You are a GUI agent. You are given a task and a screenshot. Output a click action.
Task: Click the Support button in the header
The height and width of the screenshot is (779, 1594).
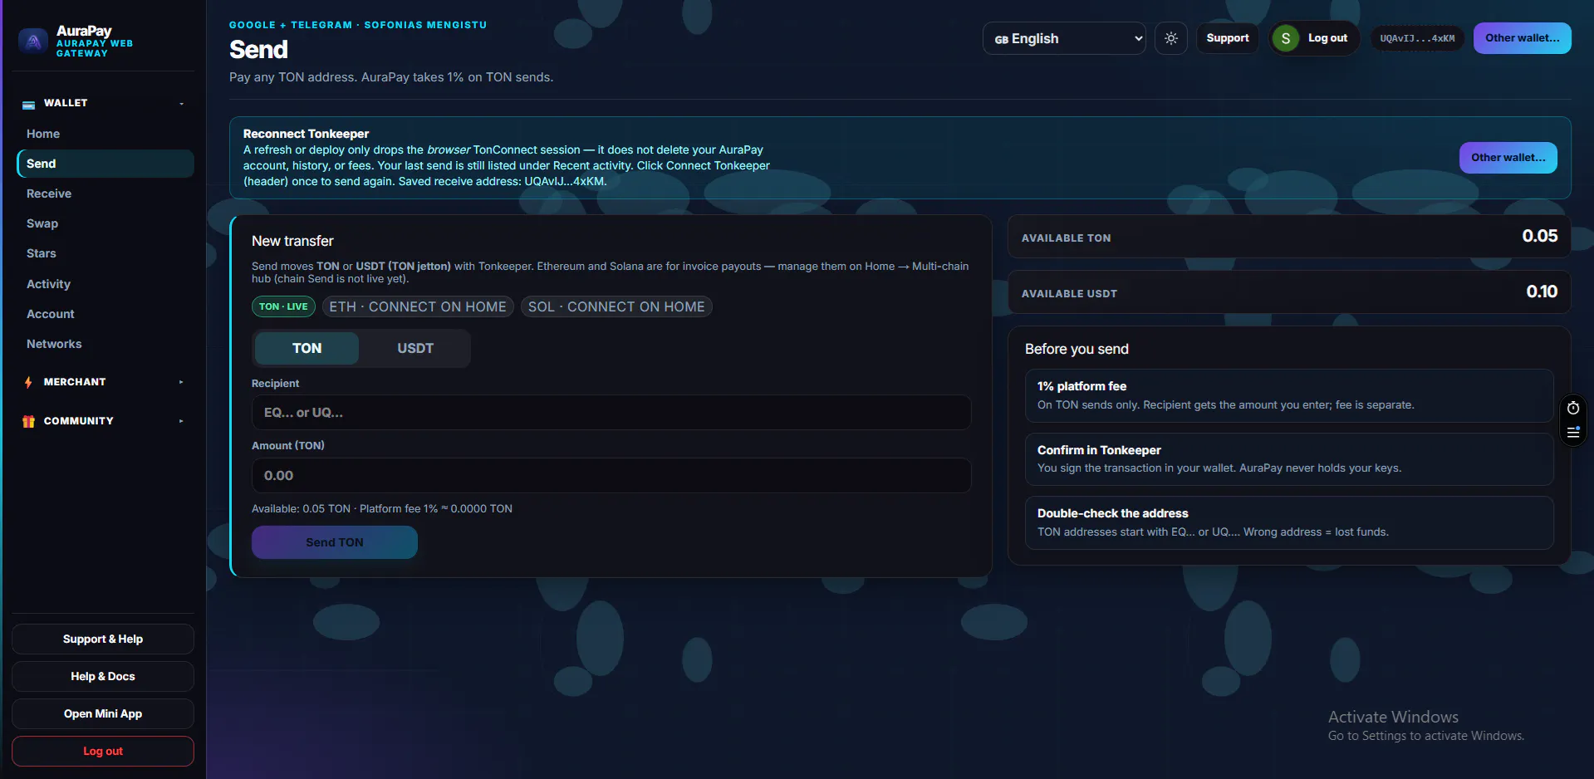click(x=1228, y=38)
